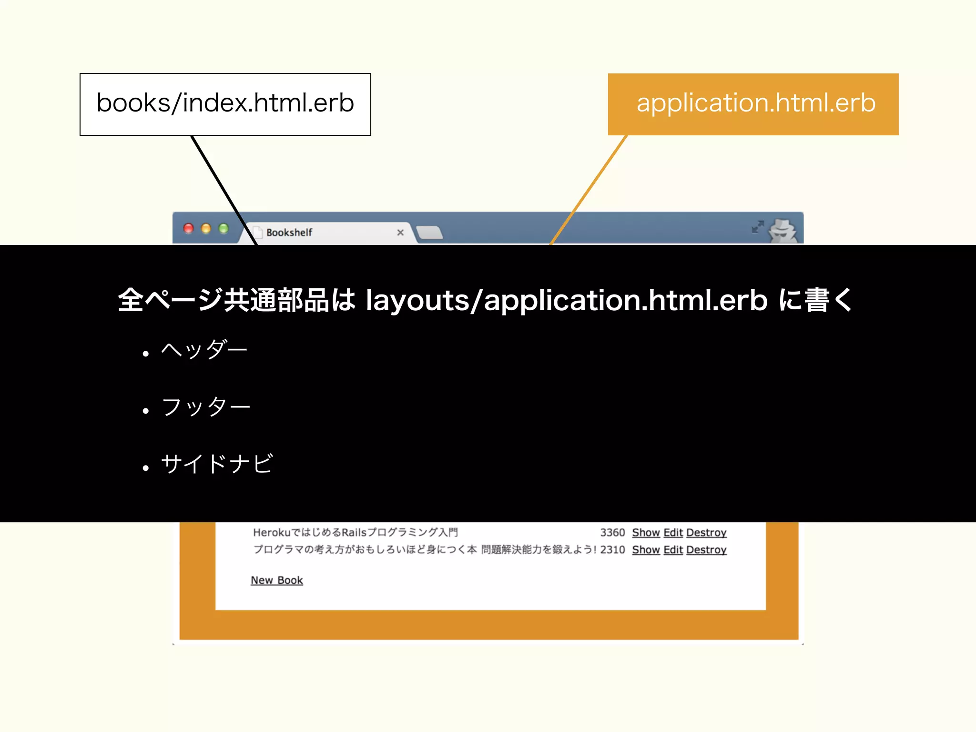976x732 pixels.
Task: Click the incognito spy icon
Action: click(x=783, y=231)
